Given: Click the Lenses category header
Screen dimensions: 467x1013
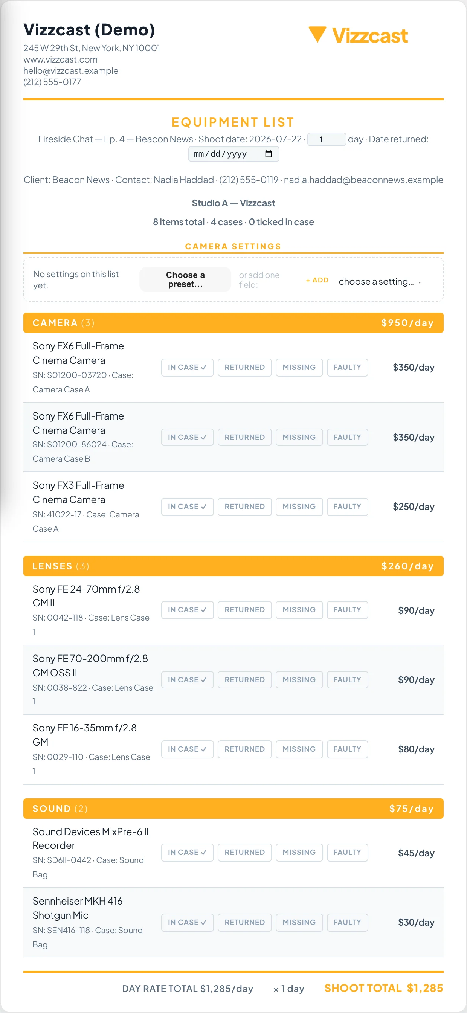Looking at the screenshot, I should pos(233,566).
